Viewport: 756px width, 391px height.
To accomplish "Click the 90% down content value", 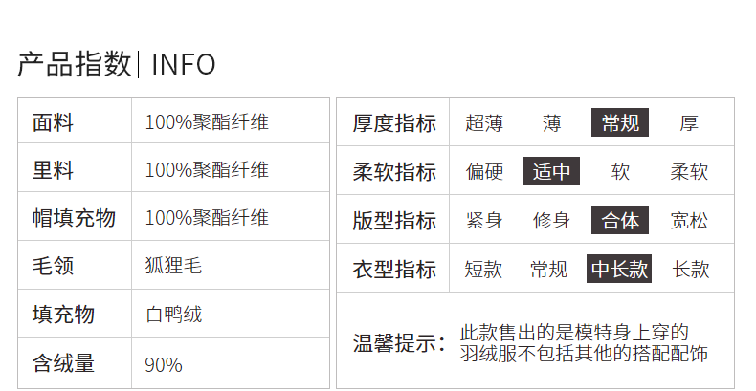I will (x=164, y=364).
